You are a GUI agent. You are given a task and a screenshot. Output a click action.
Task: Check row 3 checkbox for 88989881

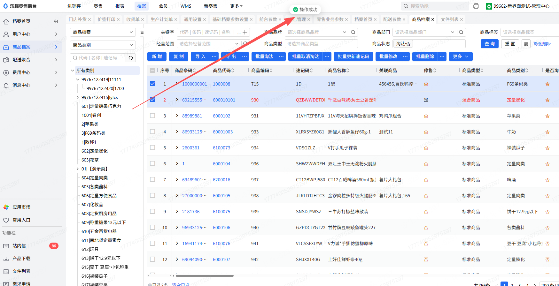(152, 116)
